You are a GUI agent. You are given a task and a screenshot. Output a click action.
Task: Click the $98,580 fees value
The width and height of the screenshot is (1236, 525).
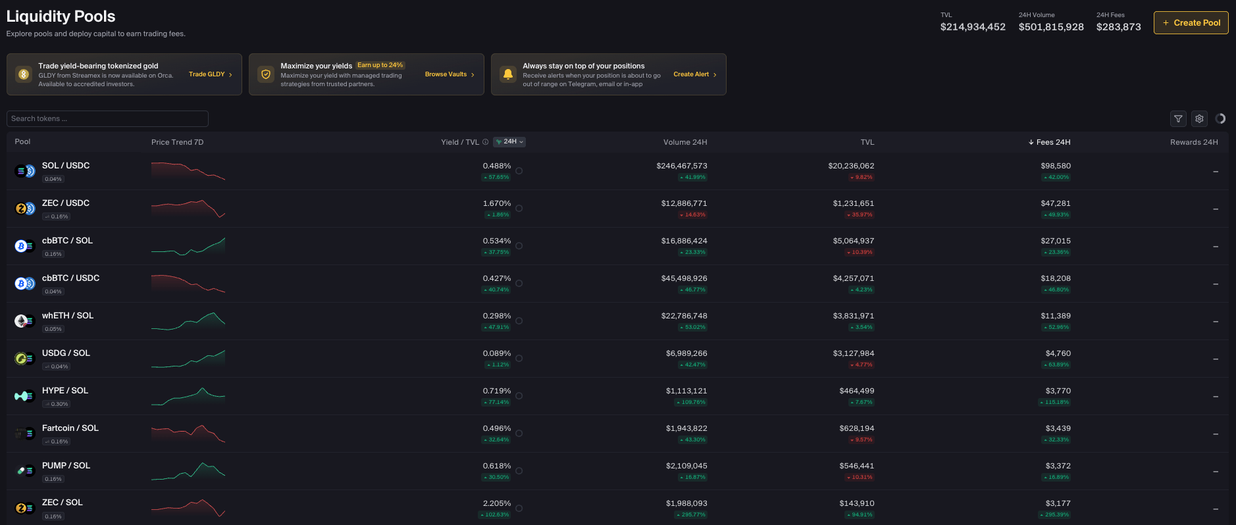point(1056,166)
